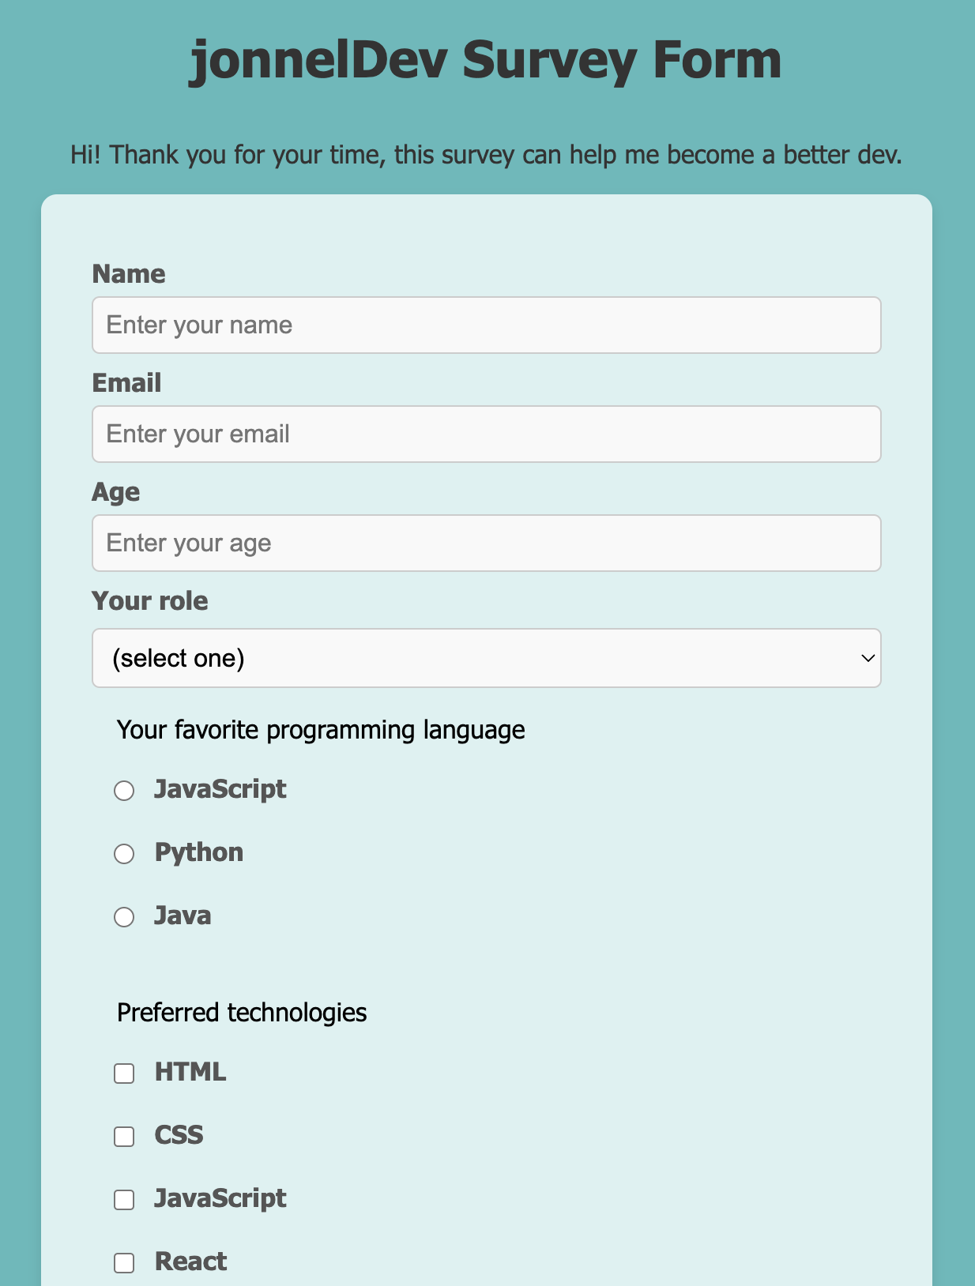Check the React checkbox
Image resolution: width=975 pixels, height=1286 pixels.
[x=124, y=1263]
